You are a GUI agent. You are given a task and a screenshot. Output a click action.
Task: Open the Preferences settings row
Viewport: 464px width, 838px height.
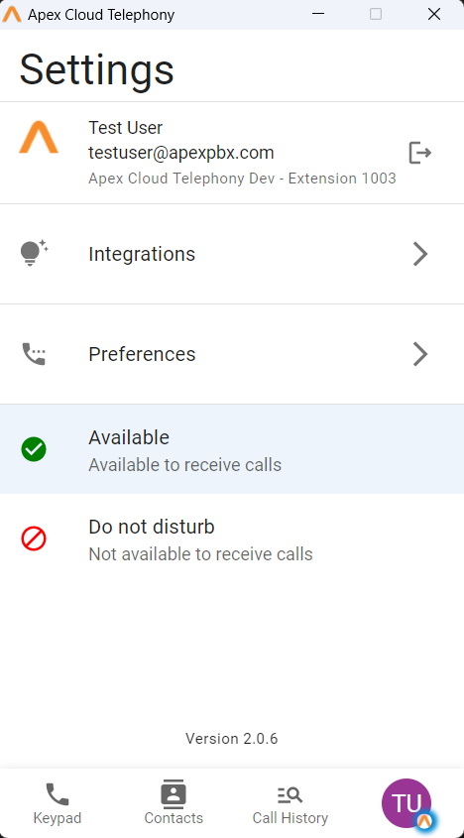(x=232, y=354)
